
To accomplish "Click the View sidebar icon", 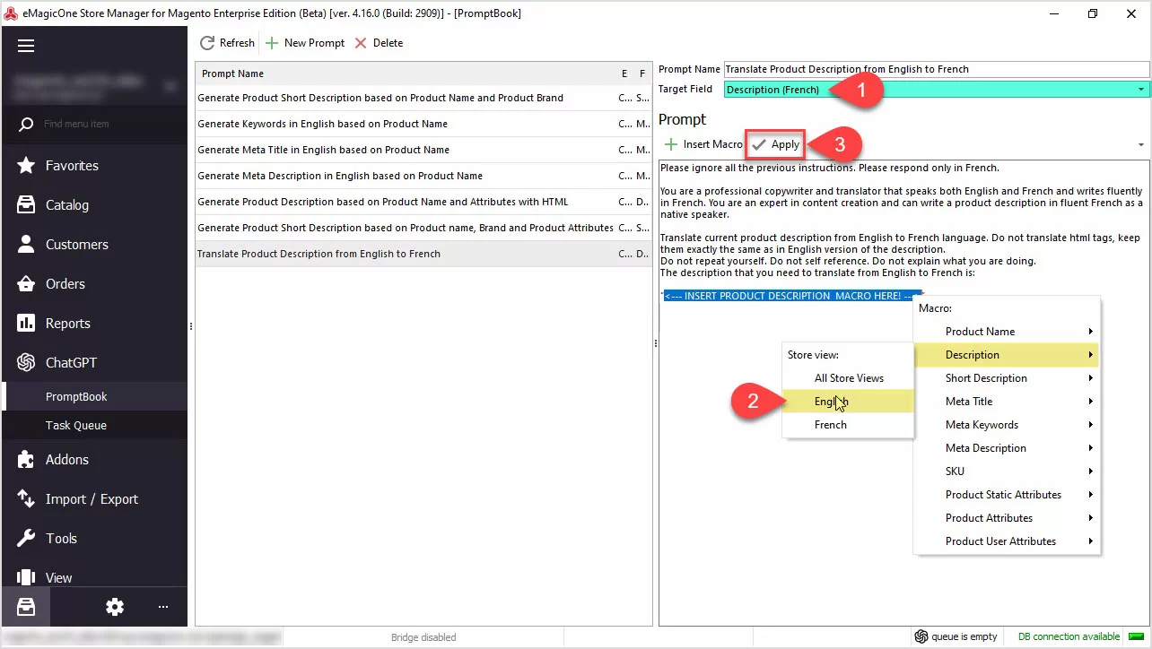I will [26, 578].
